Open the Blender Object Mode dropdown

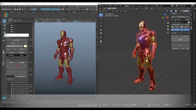click(x=105, y=11)
